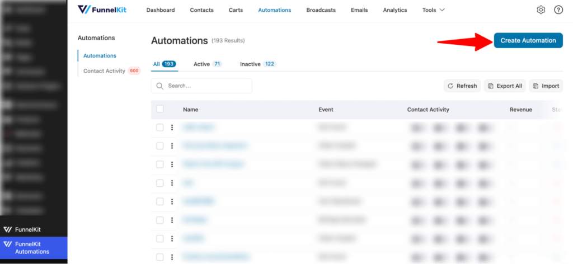Open the settings gear icon
Image resolution: width=573 pixels, height=264 pixels.
coord(541,10)
